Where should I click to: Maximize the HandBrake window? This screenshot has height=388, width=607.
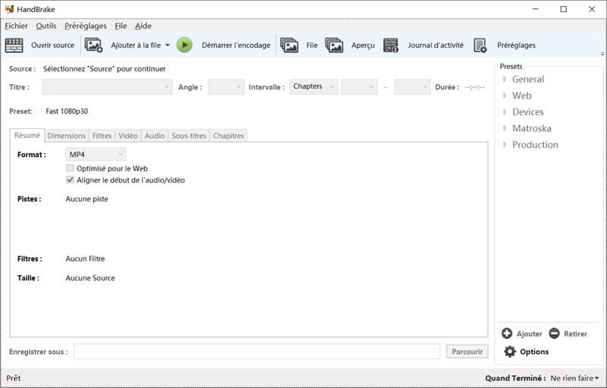pyautogui.click(x=564, y=9)
